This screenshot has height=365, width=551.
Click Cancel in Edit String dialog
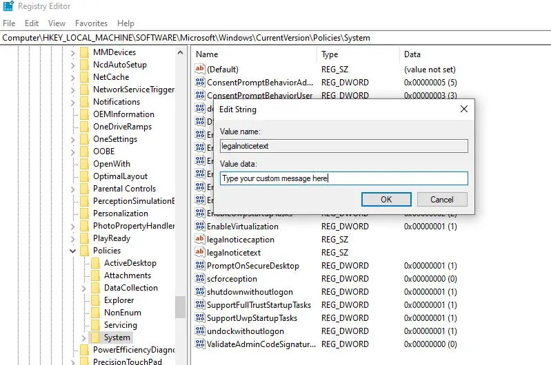tap(442, 199)
